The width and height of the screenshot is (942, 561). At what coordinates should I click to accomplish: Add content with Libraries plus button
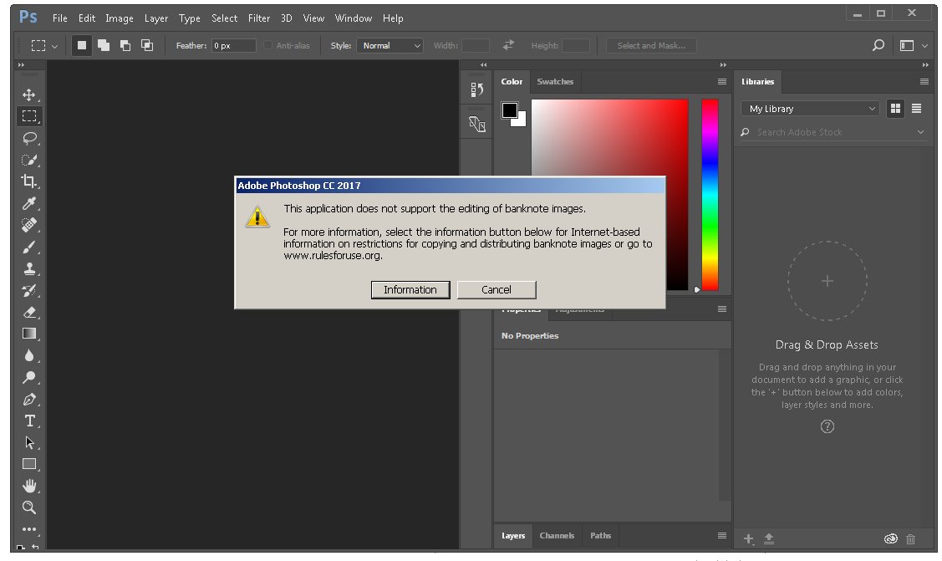tap(749, 538)
